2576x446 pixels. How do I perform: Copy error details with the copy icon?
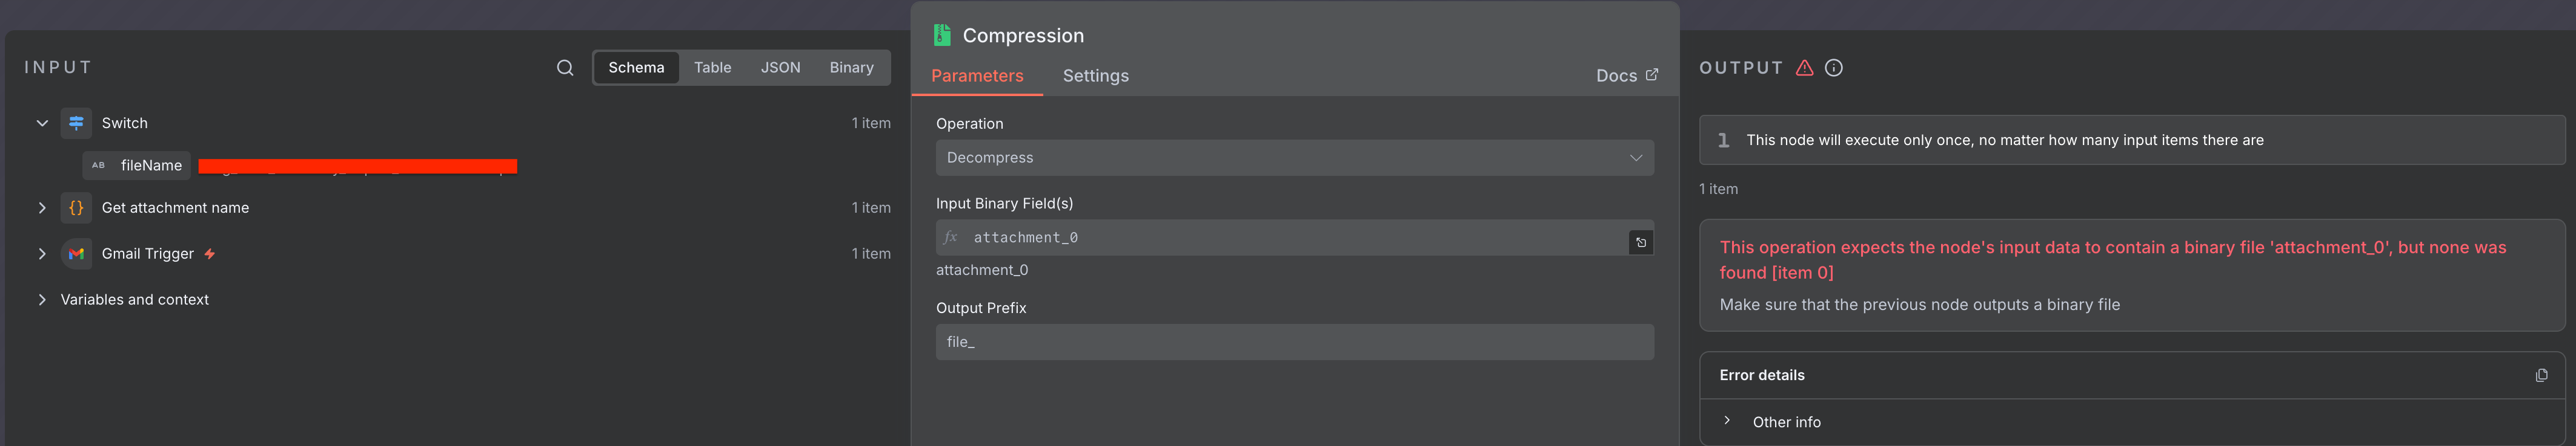[2541, 375]
